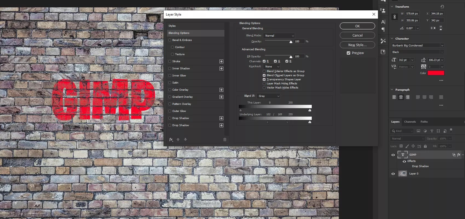
Task: Open the fx menu in Layer Style
Action: coord(171,140)
